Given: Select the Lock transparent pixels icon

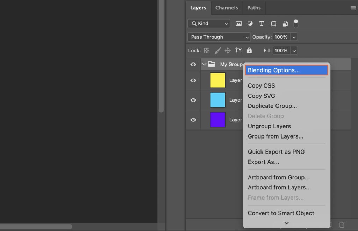Looking at the screenshot, I should (x=207, y=50).
